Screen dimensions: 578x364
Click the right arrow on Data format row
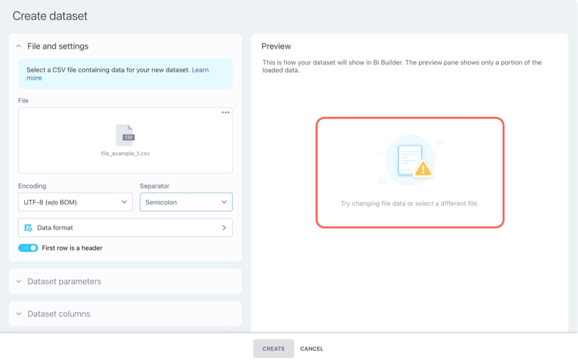(x=224, y=228)
